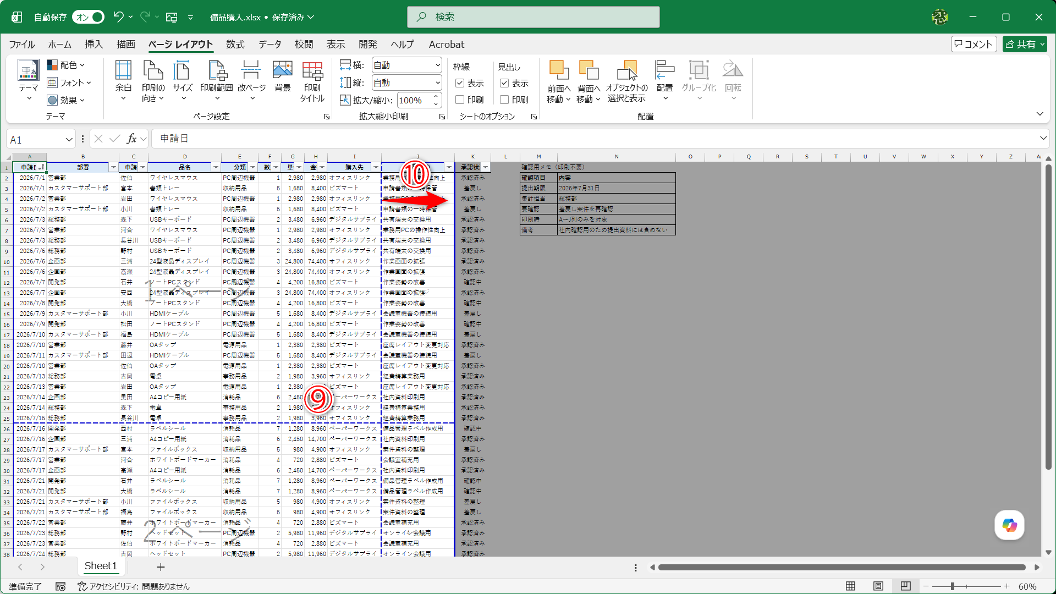Switch to Page Break Preview in status bar
Viewport: 1056px width, 594px height.
[x=906, y=586]
